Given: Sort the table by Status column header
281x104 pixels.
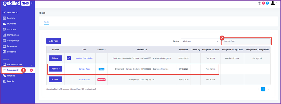Looking at the screenshot, I should pyautogui.click(x=101, y=49).
